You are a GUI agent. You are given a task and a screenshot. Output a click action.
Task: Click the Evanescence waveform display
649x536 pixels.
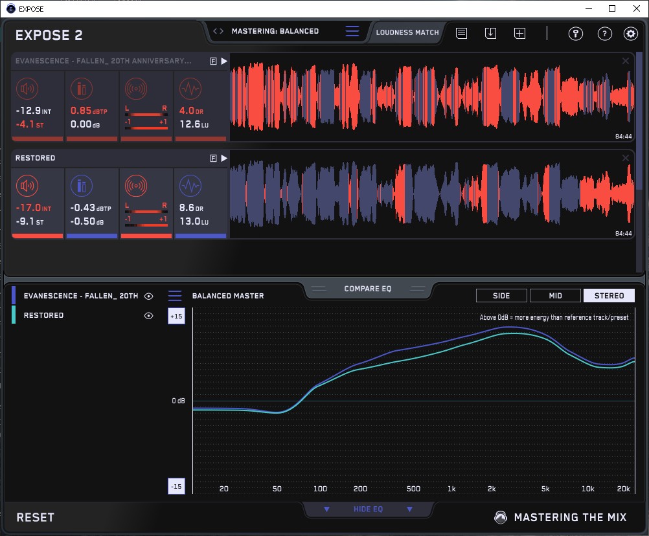[432, 97]
